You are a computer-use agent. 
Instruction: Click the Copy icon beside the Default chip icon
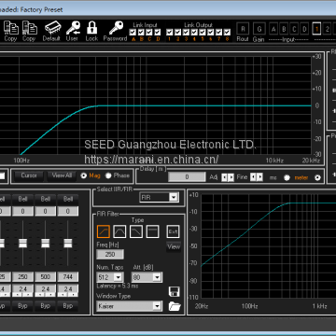tap(30, 28)
